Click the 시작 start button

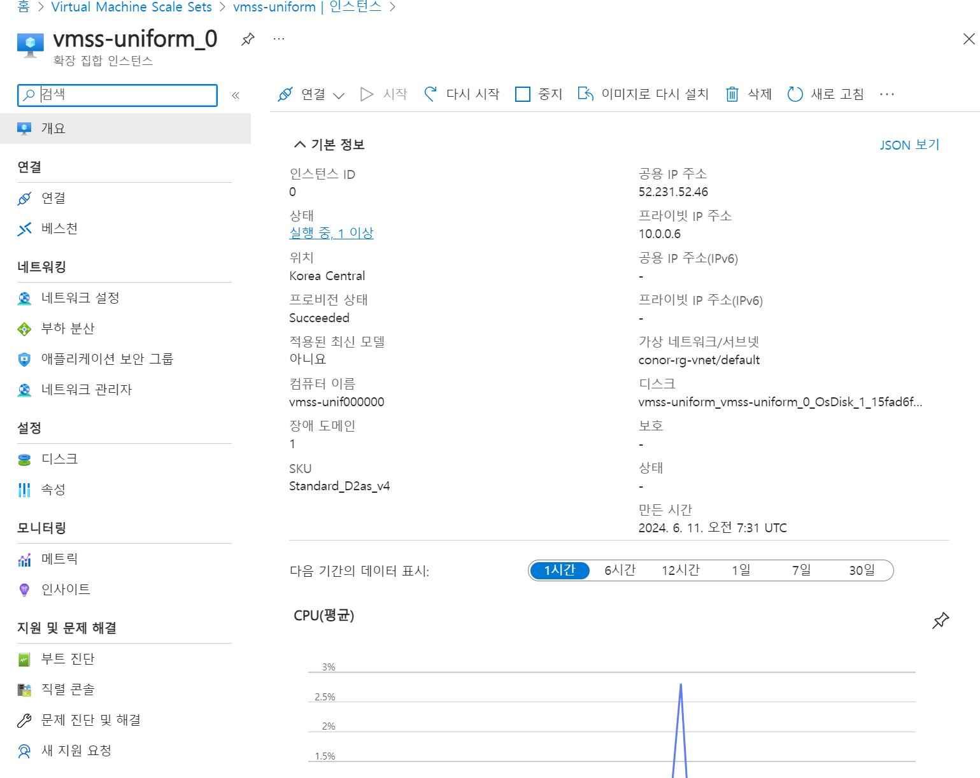pyautogui.click(x=383, y=94)
